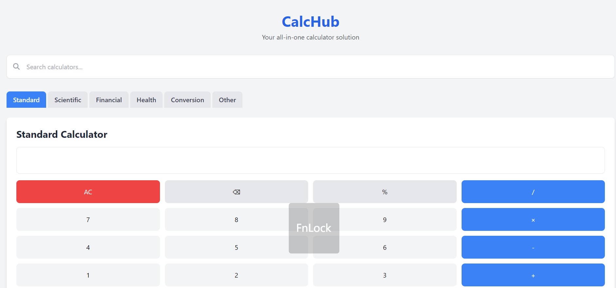Screen dimensions: 616x288
Task: Go to the Conversion tab
Action: click(x=187, y=100)
